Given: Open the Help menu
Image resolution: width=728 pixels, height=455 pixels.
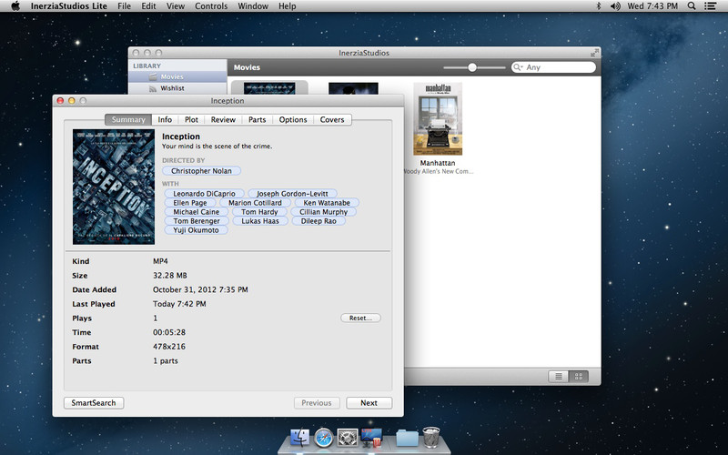Looking at the screenshot, I should pos(287,6).
